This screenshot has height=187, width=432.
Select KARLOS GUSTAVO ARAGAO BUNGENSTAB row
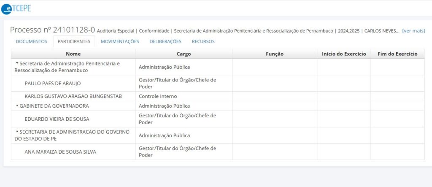coord(218,96)
